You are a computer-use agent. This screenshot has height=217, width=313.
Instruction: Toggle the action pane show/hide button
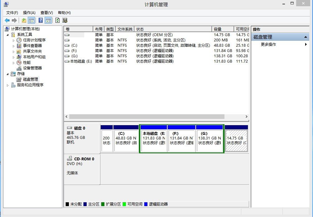tap(48, 21)
